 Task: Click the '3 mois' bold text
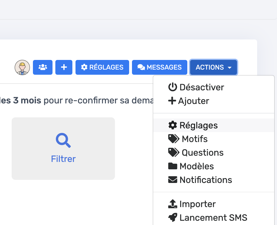(x=27, y=101)
